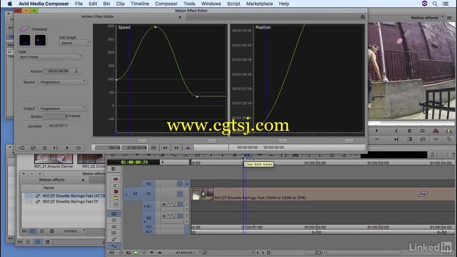The image size is (457, 257).
Task: Open the Motion effects monitor clip name menu
Action: tap(427, 18)
